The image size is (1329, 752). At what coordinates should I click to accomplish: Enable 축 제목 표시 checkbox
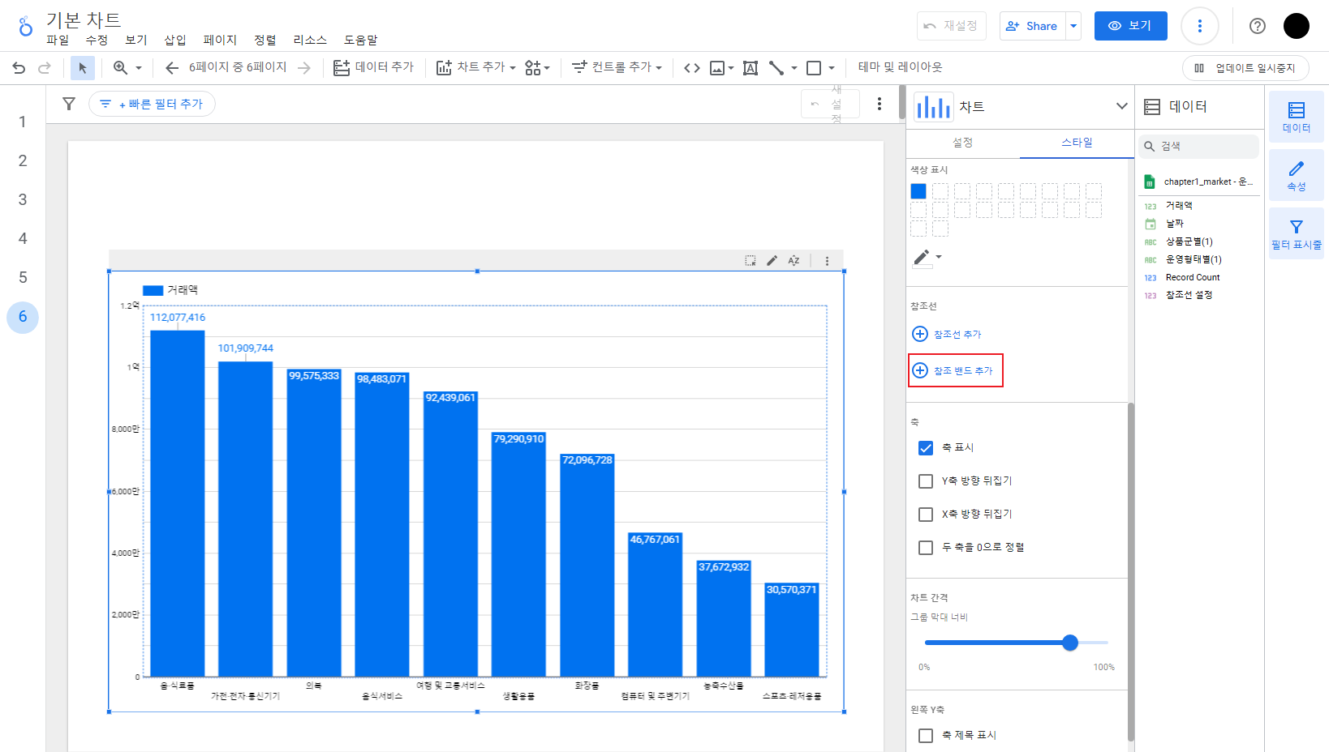pyautogui.click(x=926, y=736)
